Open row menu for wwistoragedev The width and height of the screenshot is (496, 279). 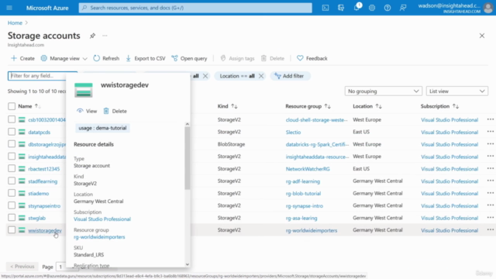pyautogui.click(x=490, y=230)
